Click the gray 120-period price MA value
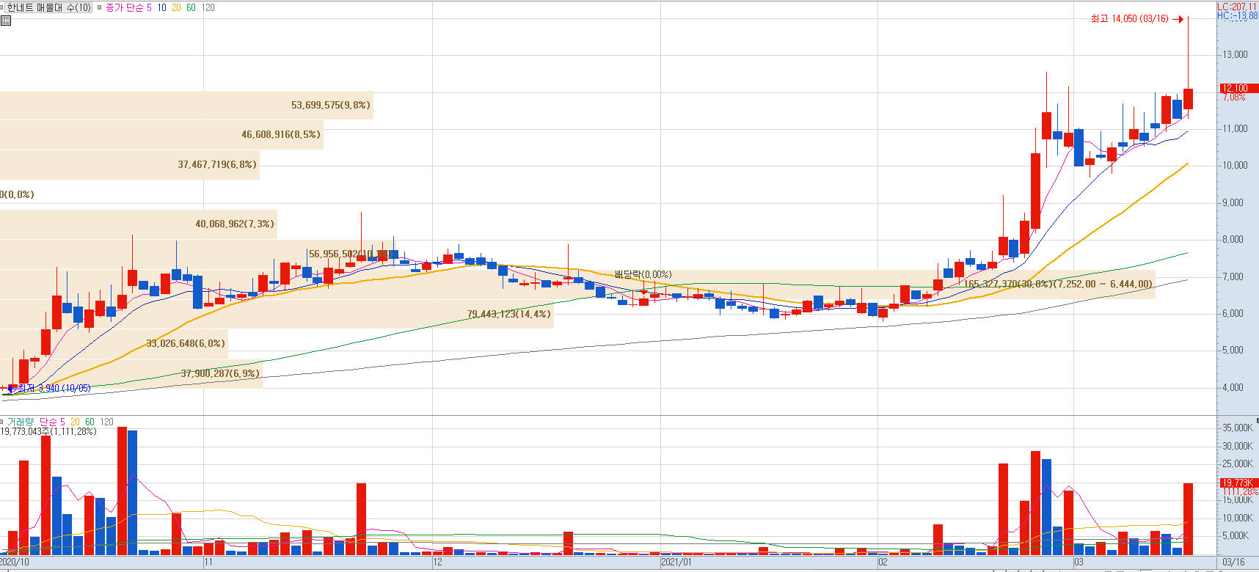The width and height of the screenshot is (1259, 572). [x=208, y=7]
